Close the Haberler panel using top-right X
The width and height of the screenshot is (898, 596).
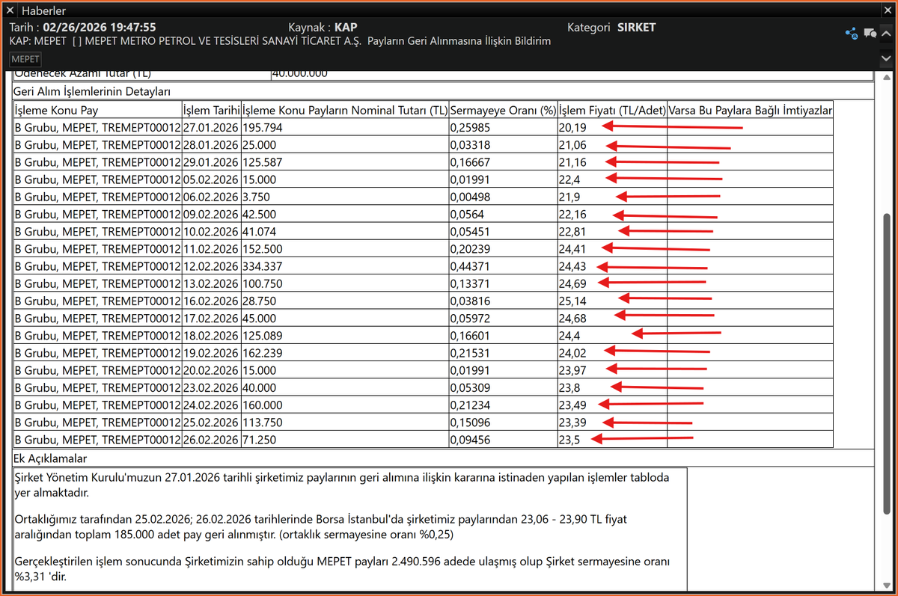pyautogui.click(x=887, y=10)
